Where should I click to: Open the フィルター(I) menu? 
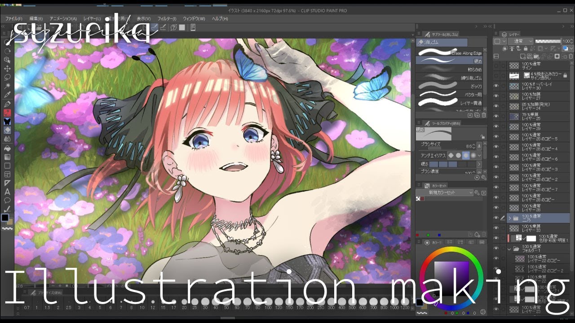[167, 19]
